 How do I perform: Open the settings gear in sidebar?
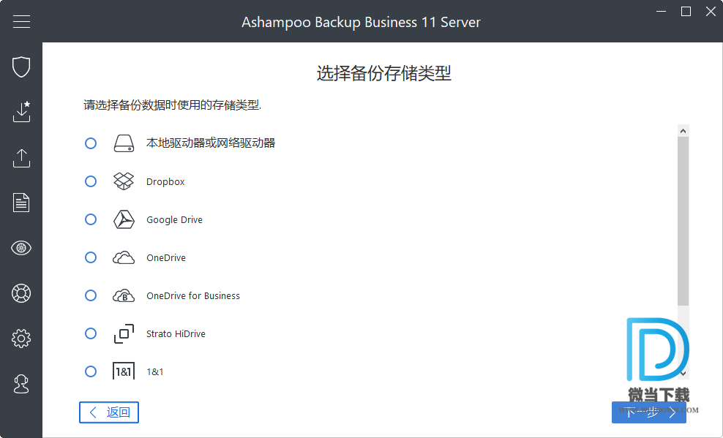21,339
